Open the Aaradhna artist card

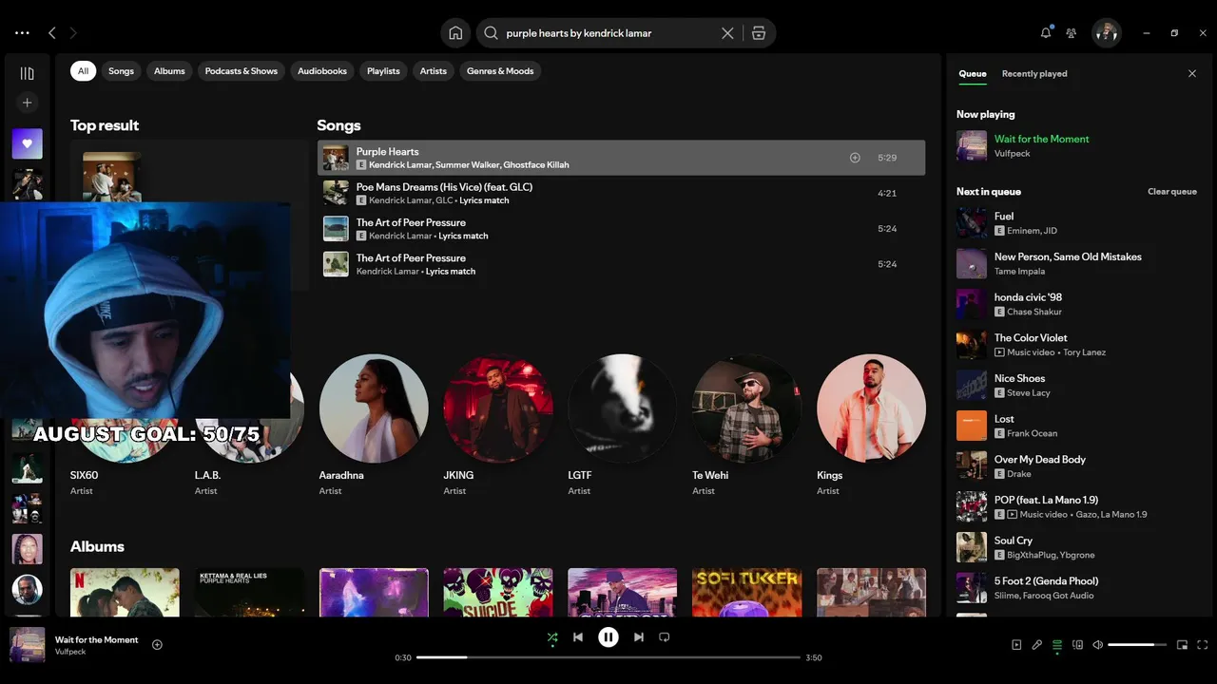coord(374,425)
